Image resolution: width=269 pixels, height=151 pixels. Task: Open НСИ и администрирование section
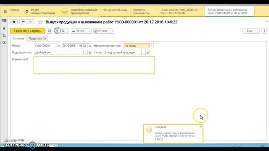[x=43, y=11]
